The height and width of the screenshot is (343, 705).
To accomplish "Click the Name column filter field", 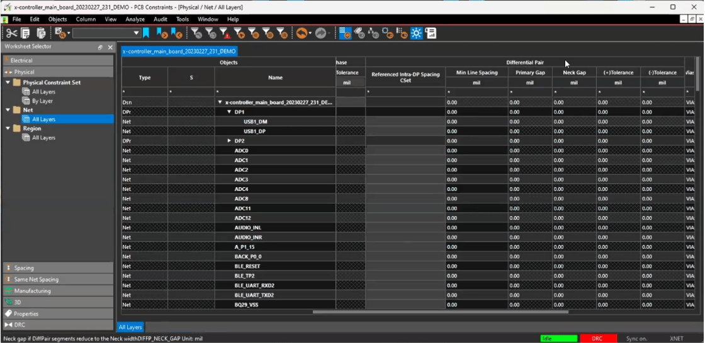I will pyautogui.click(x=275, y=92).
